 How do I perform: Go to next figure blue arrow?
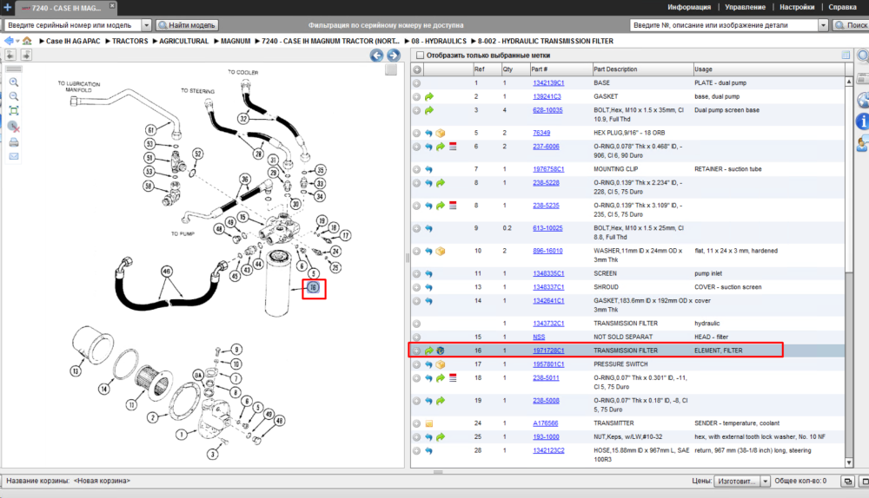(394, 56)
